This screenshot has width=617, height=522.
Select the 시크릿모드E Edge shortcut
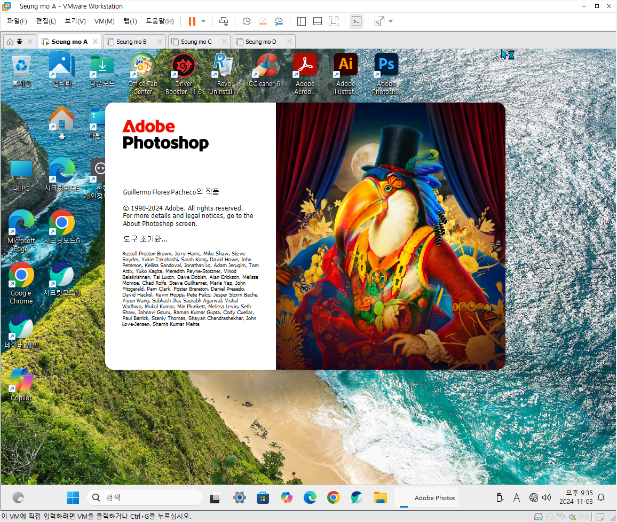click(x=62, y=175)
